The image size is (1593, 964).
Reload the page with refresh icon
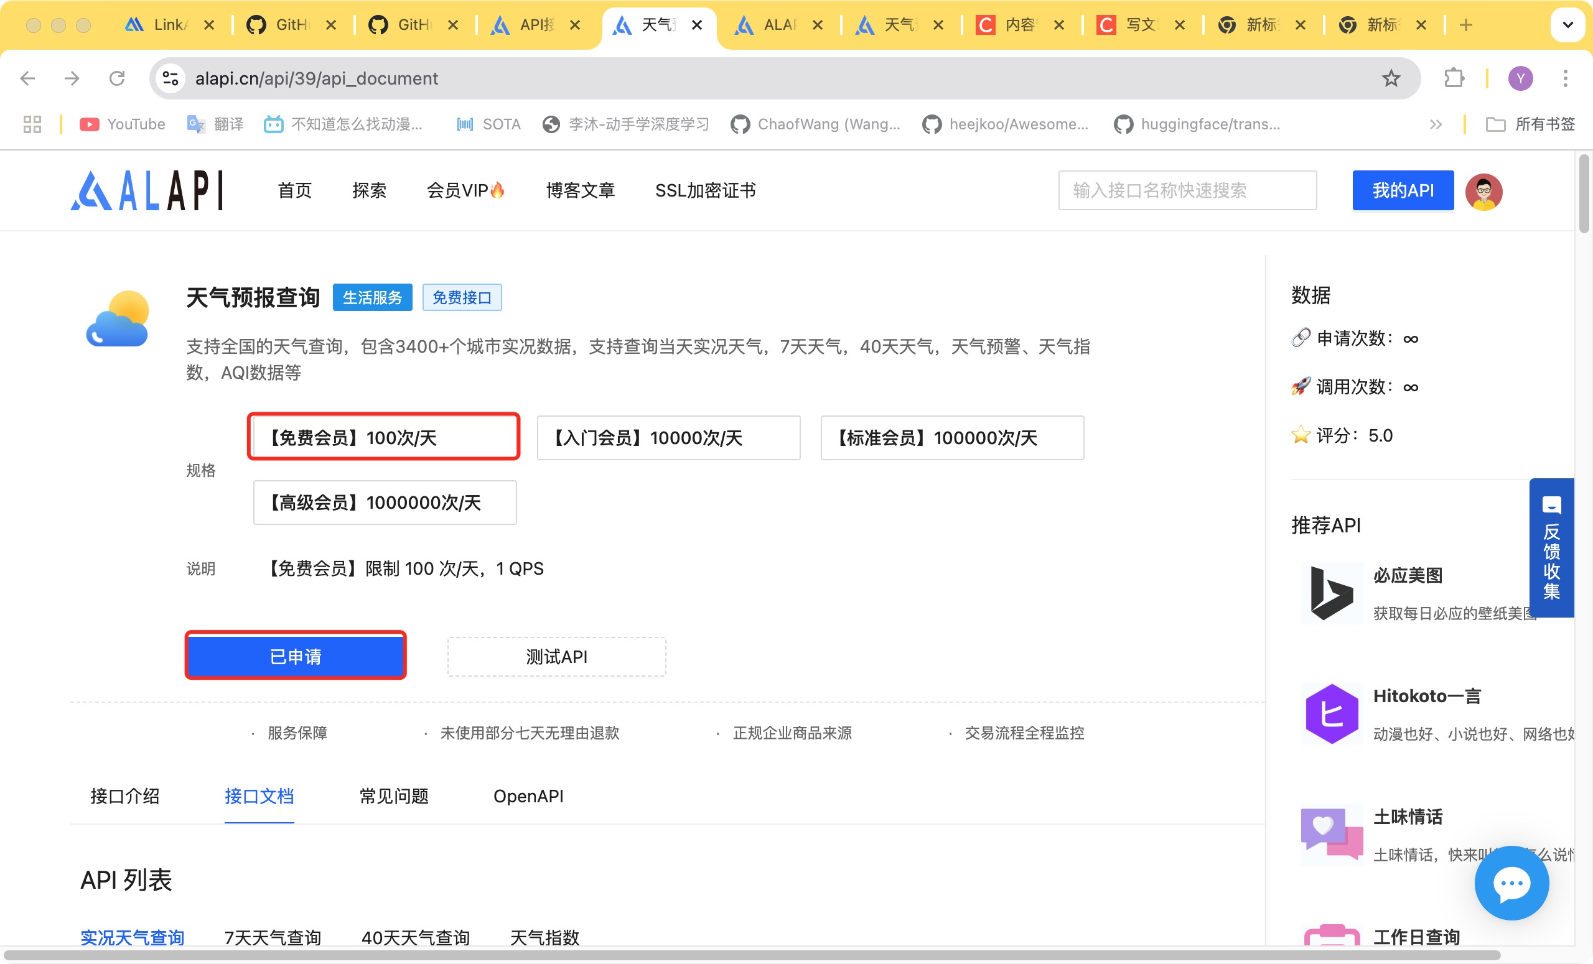click(117, 79)
